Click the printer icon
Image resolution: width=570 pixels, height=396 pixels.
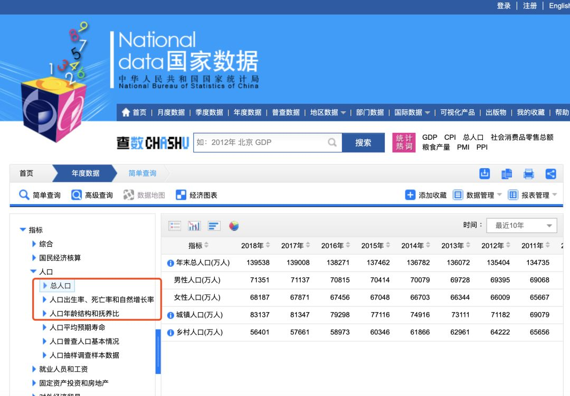[528, 174]
